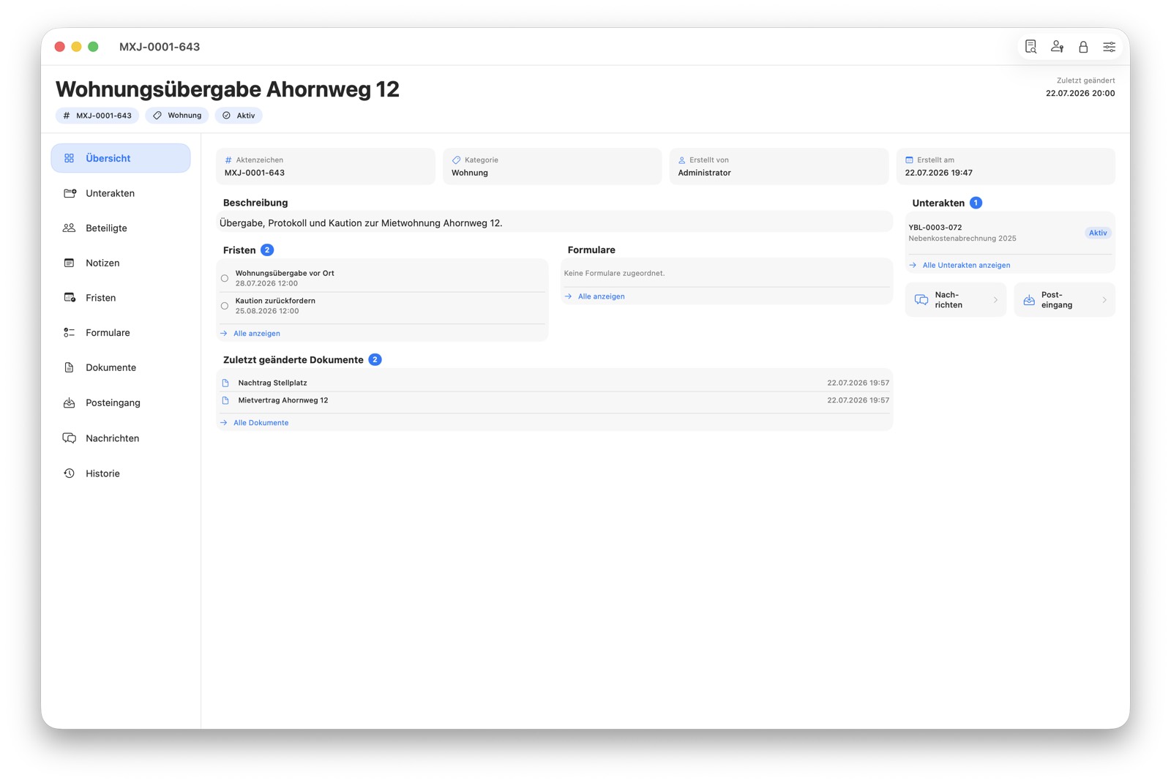Screen dimensions: 1171x783
Task: Open the document 'Mietvertrag Ahornweg 12'
Action: 554,400
